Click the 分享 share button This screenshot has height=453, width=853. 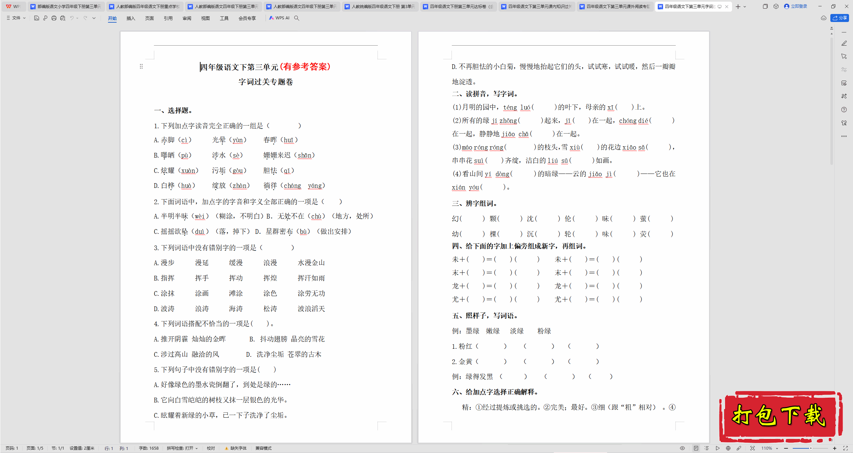[x=840, y=18]
